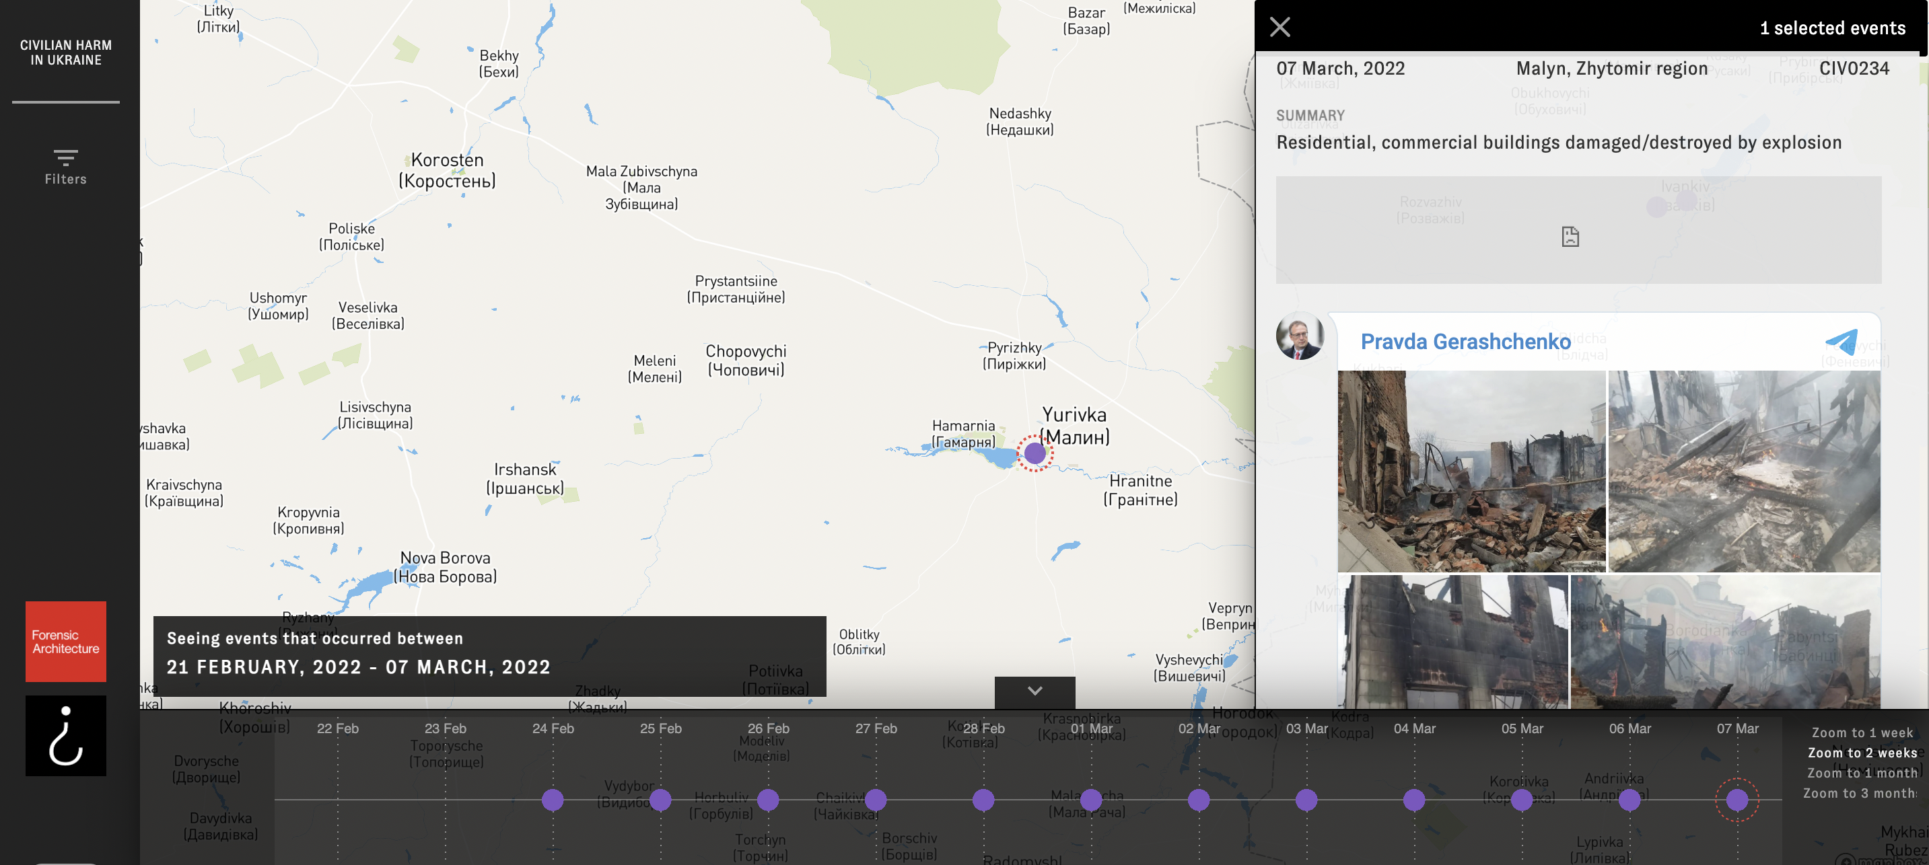Screen dimensions: 1929x865
Task: Click the event ID CIV0234
Action: [x=1854, y=69]
